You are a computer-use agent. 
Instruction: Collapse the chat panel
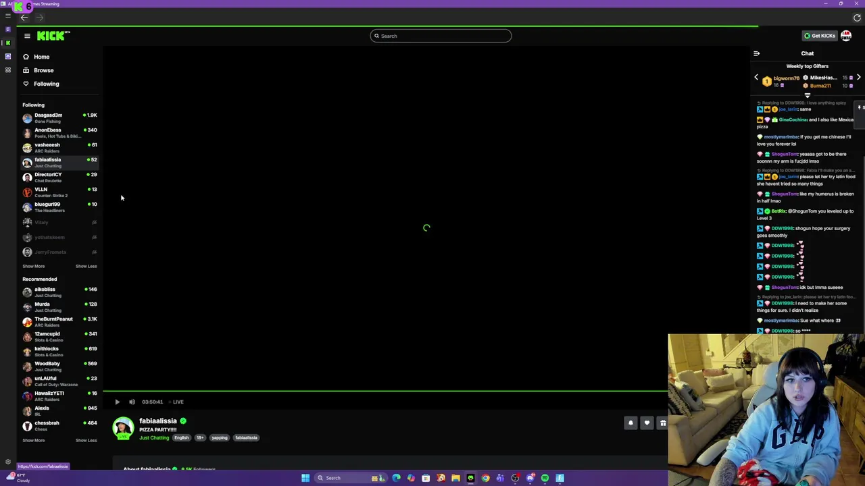(x=756, y=53)
